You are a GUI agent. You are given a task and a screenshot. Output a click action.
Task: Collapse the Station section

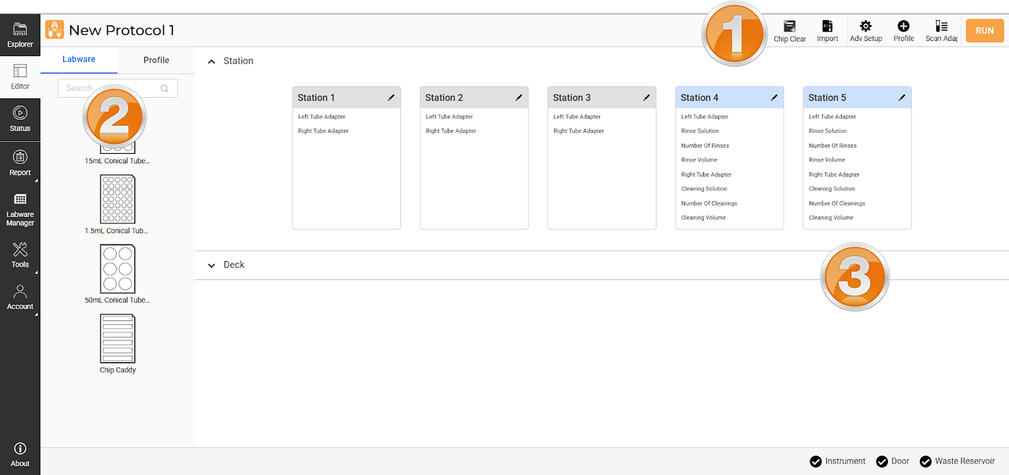212,61
